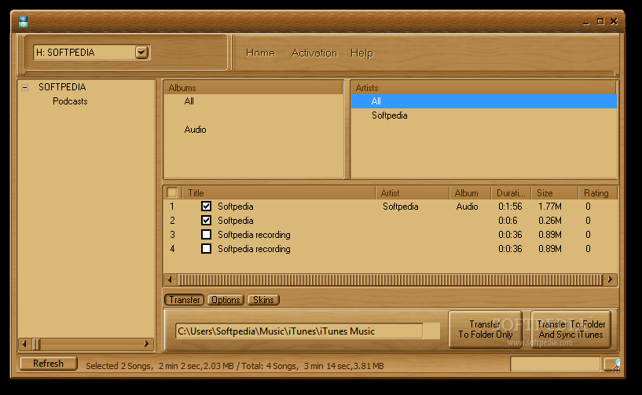Check the song 3 Softpedia recording checkbox
Screen dimensions: 642x395
[x=207, y=235]
